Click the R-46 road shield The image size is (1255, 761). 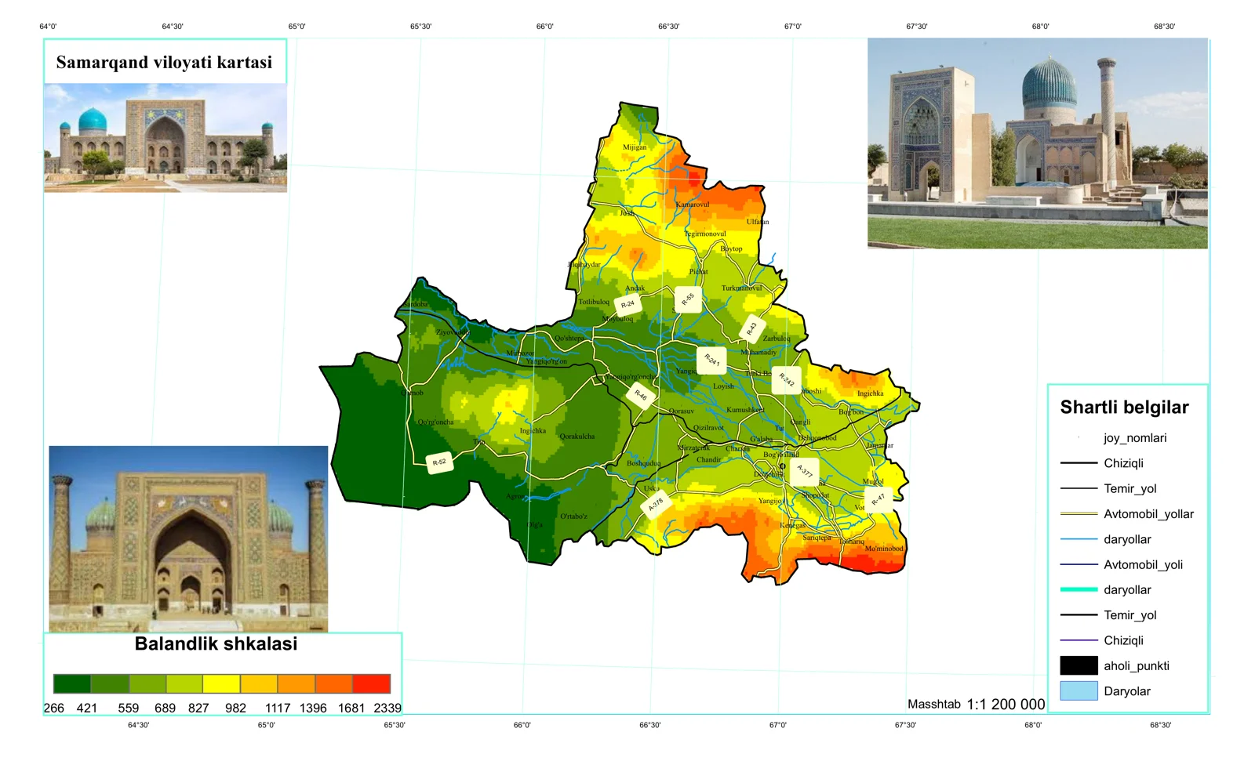click(x=641, y=396)
